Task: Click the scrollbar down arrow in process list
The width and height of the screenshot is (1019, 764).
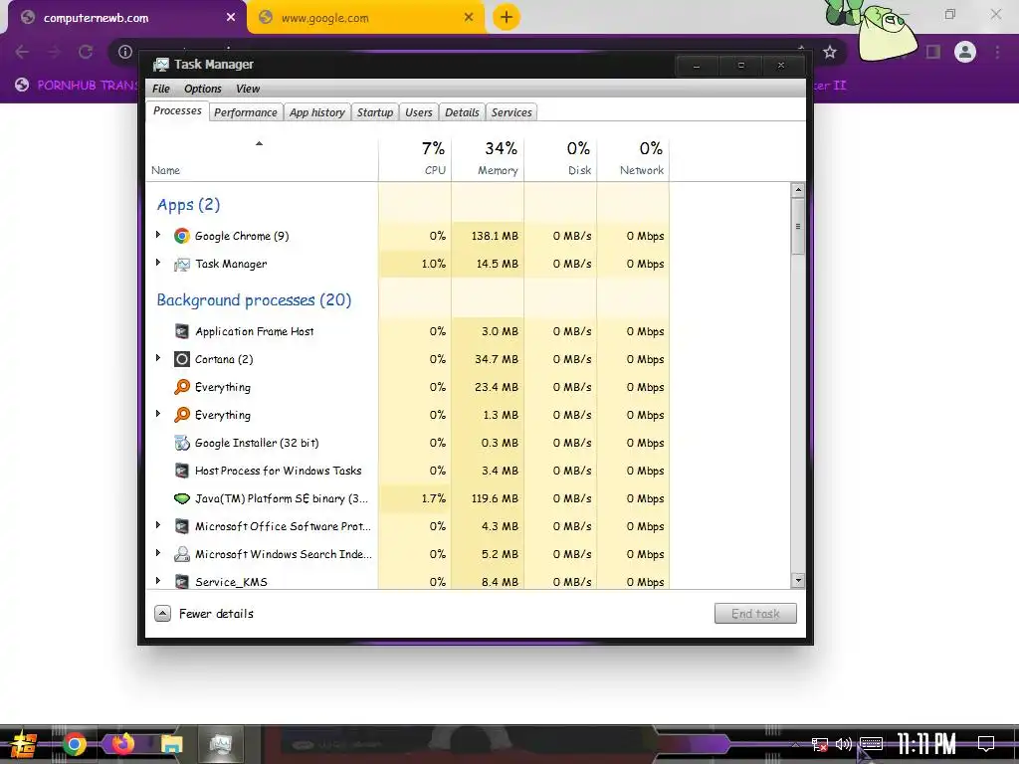Action: click(798, 581)
